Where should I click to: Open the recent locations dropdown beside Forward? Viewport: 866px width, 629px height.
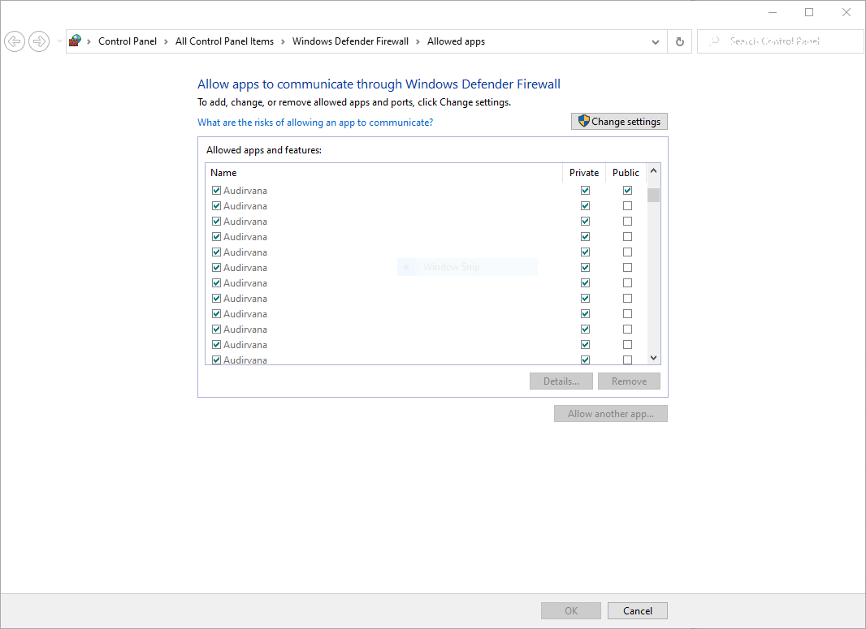click(59, 41)
